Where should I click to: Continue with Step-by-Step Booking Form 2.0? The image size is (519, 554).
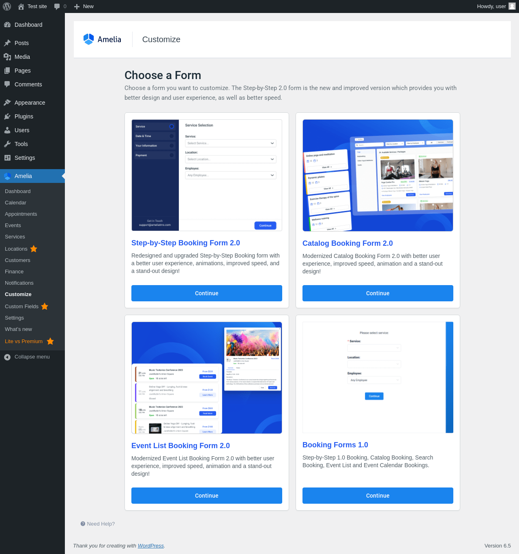pyautogui.click(x=207, y=293)
